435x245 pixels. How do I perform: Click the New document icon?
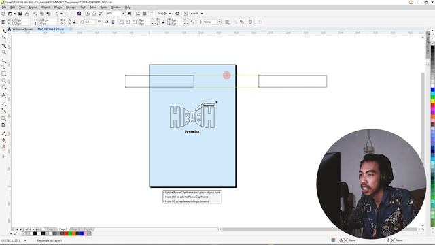click(3, 14)
